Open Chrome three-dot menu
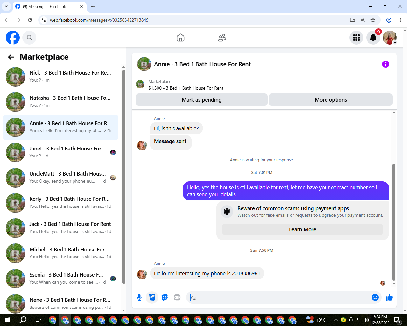407x326 pixels. coord(400,20)
